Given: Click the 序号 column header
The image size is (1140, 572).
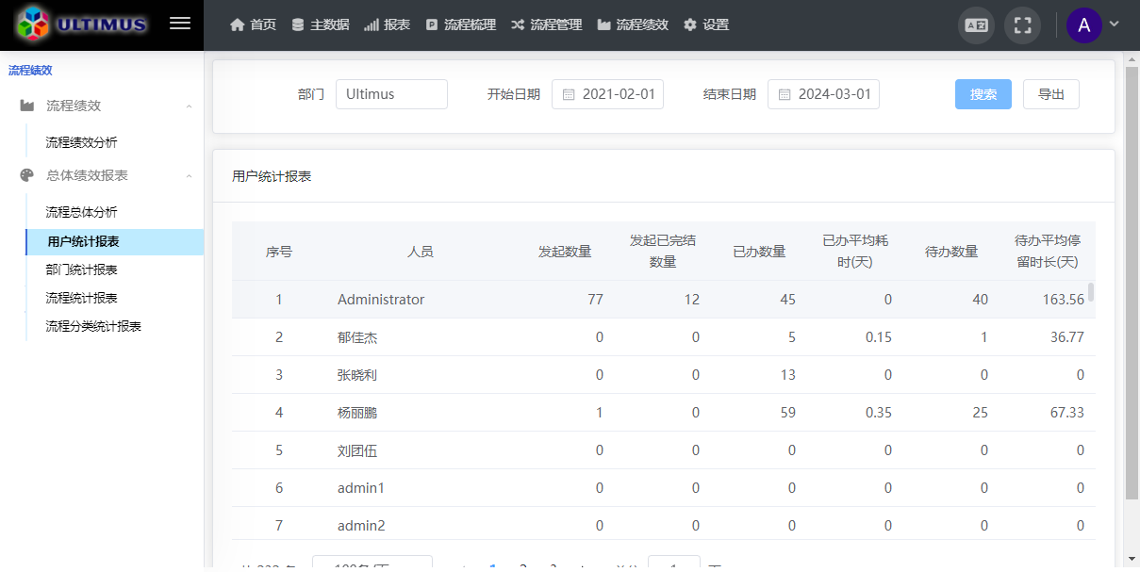Looking at the screenshot, I should tap(279, 252).
